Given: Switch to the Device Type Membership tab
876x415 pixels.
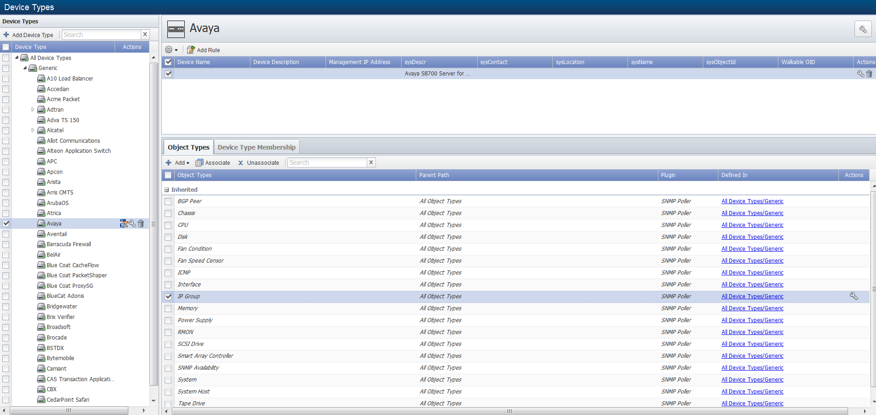Looking at the screenshot, I should [257, 147].
